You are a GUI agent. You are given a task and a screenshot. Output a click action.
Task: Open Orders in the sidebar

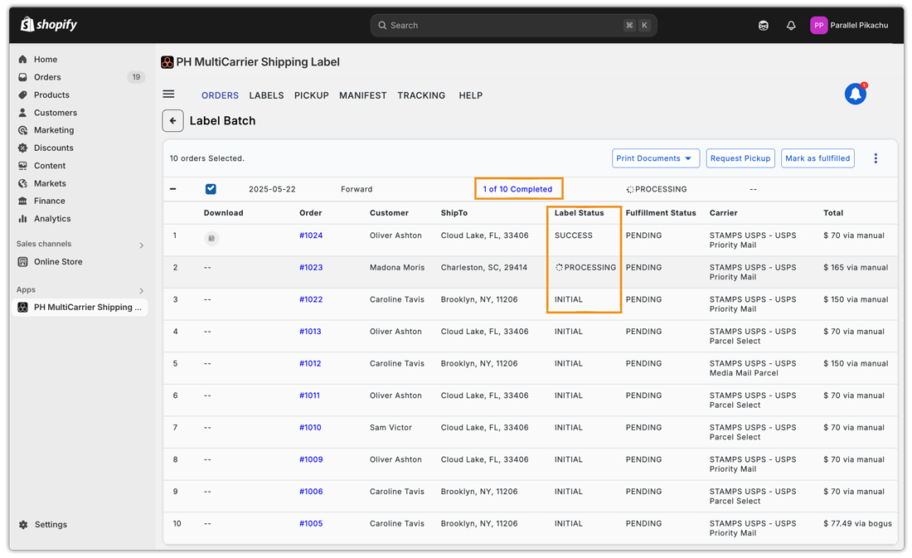(x=47, y=77)
